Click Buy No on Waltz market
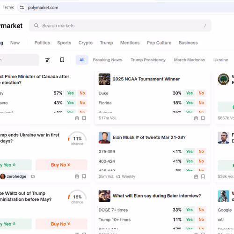234x234 pixels. click(x=61, y=224)
